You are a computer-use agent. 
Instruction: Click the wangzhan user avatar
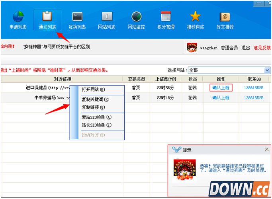click(192, 48)
